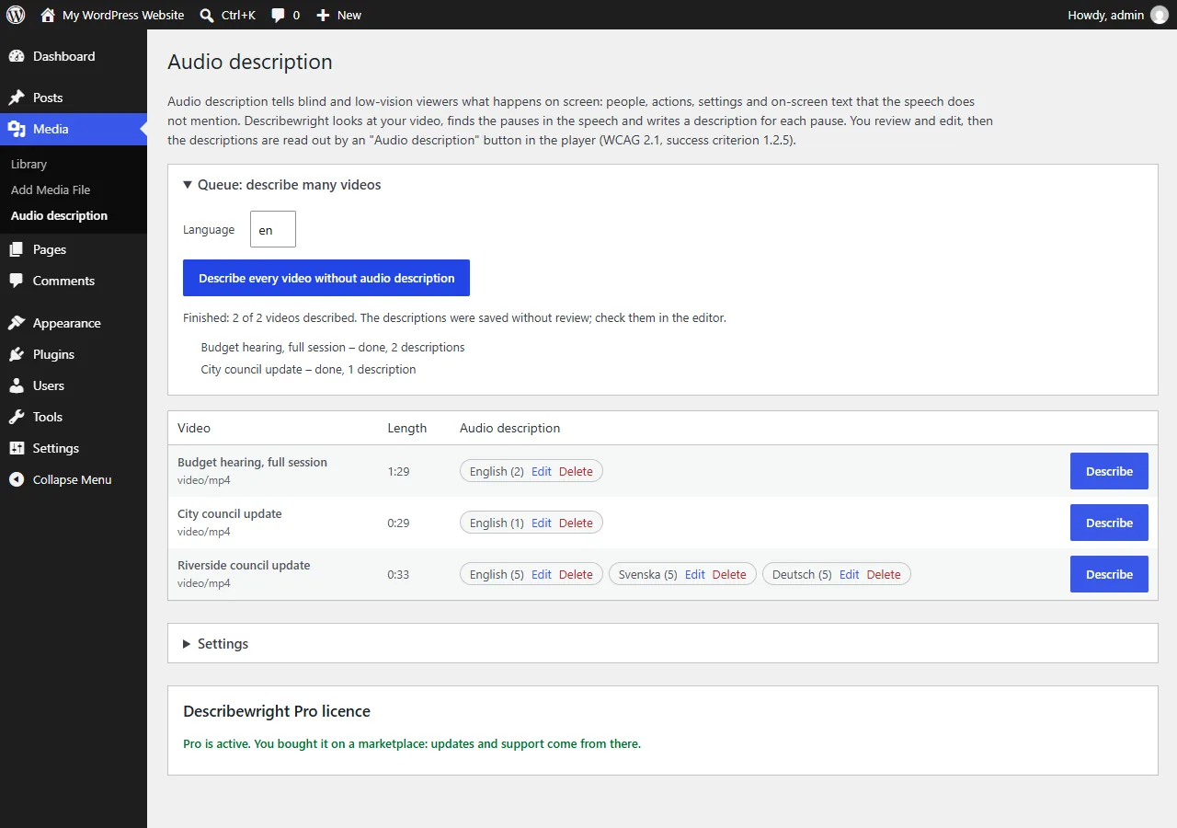1177x828 pixels.
Task: Click the Users person icon
Action: pyautogui.click(x=17, y=385)
